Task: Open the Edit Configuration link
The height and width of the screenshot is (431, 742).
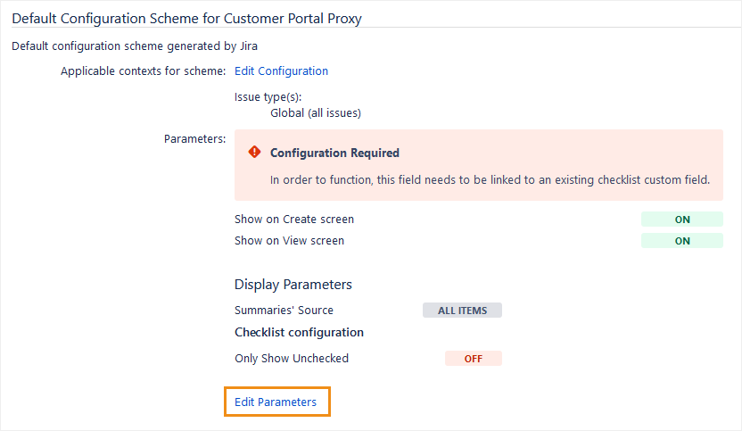Action: 281,71
